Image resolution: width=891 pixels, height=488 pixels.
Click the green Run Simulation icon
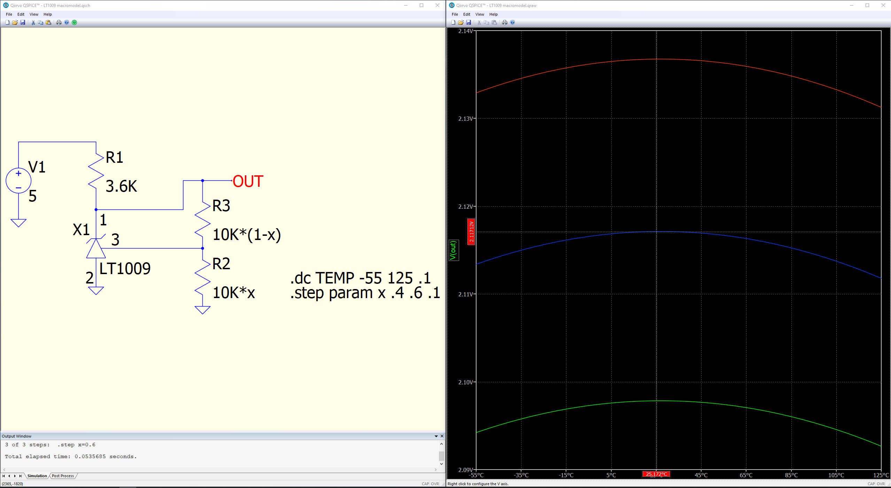74,22
